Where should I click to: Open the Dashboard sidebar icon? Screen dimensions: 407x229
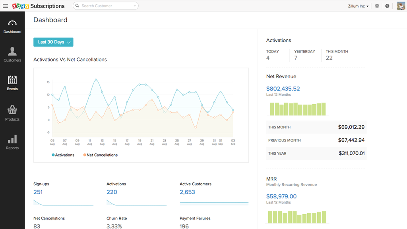click(12, 26)
